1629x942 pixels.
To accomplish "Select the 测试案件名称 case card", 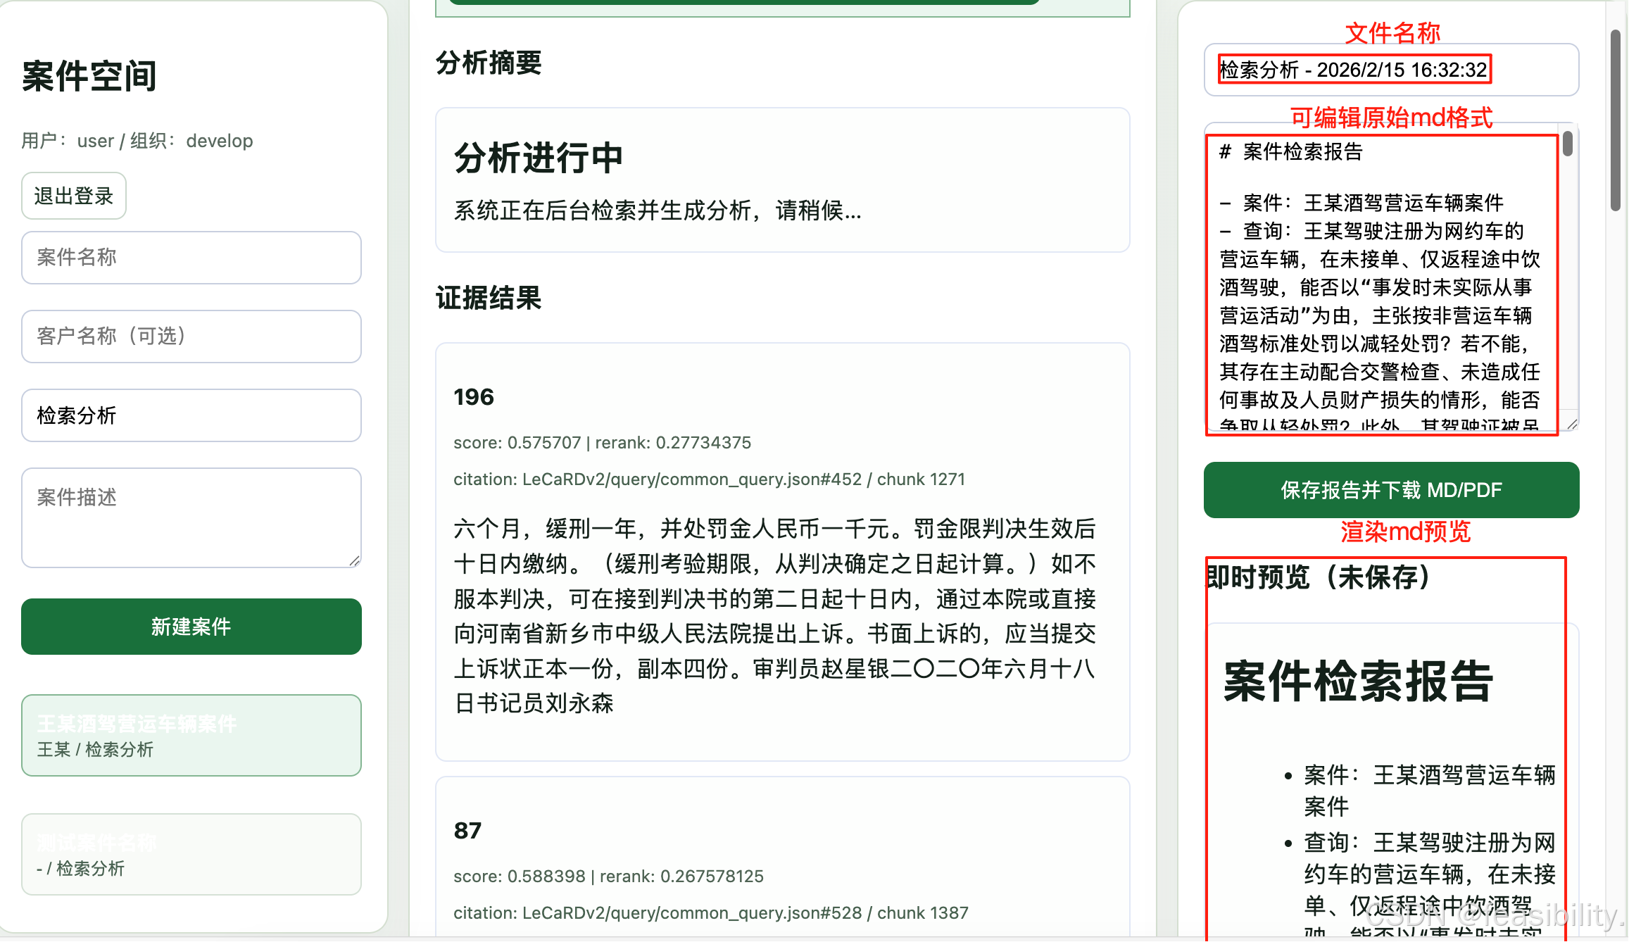I will 191,855.
